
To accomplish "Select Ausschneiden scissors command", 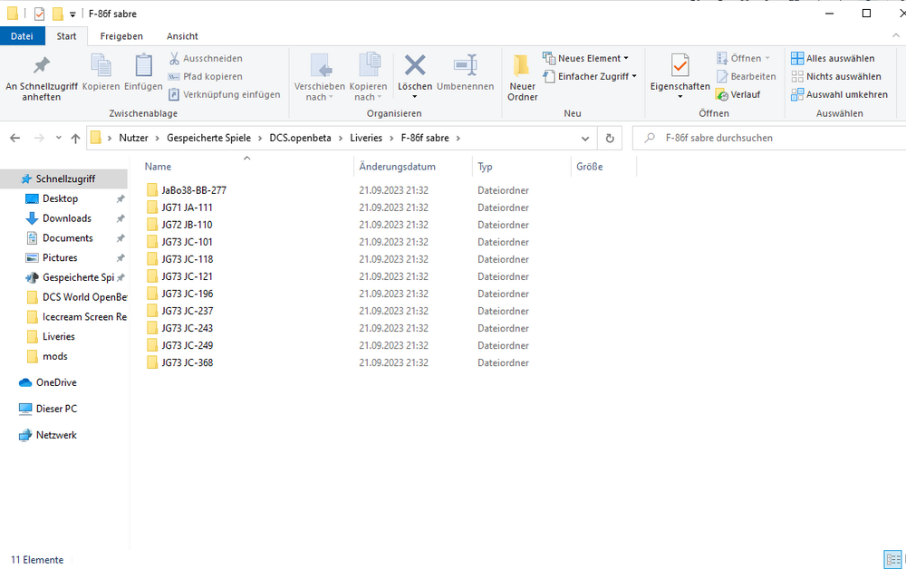I will coord(206,58).
